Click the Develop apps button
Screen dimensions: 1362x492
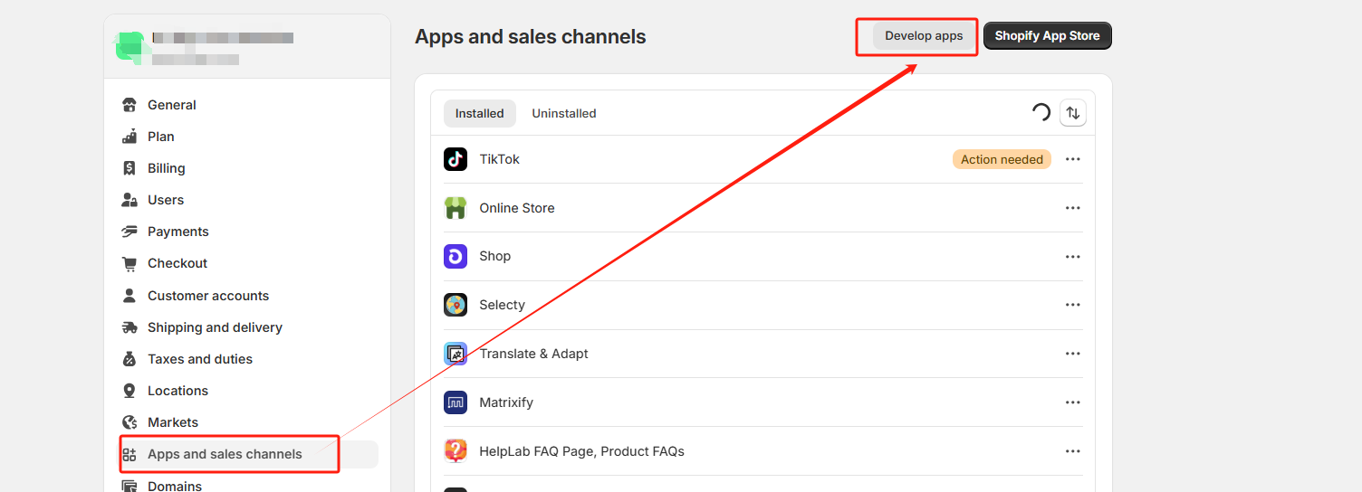(x=924, y=36)
